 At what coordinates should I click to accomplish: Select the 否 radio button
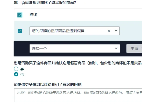pyautogui.click(x=16, y=74)
